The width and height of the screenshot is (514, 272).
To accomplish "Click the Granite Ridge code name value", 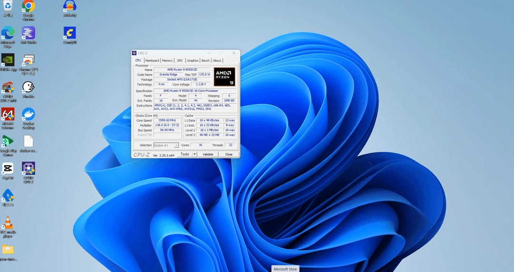I will coord(168,75).
